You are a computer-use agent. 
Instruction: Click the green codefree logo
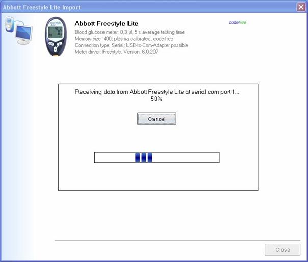click(238, 23)
